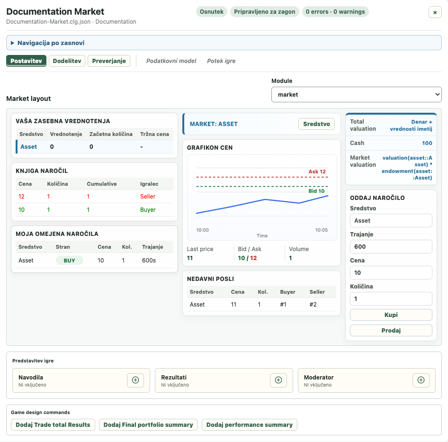Open the Potek igre view
The width and height of the screenshot is (448, 442).
pyautogui.click(x=221, y=61)
